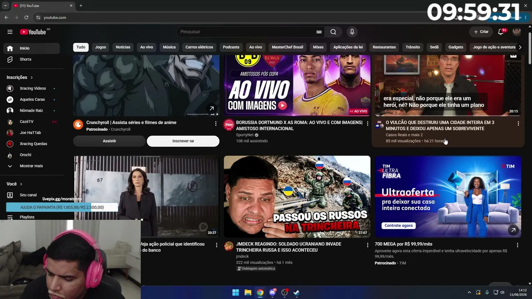Select the Jogos filter chip
The image size is (532, 299).
[101, 47]
